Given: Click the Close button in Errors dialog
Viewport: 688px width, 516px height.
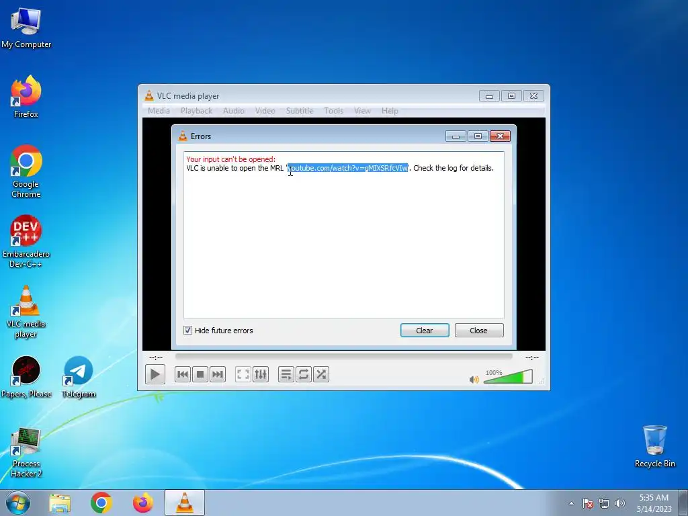Looking at the screenshot, I should click(x=478, y=331).
